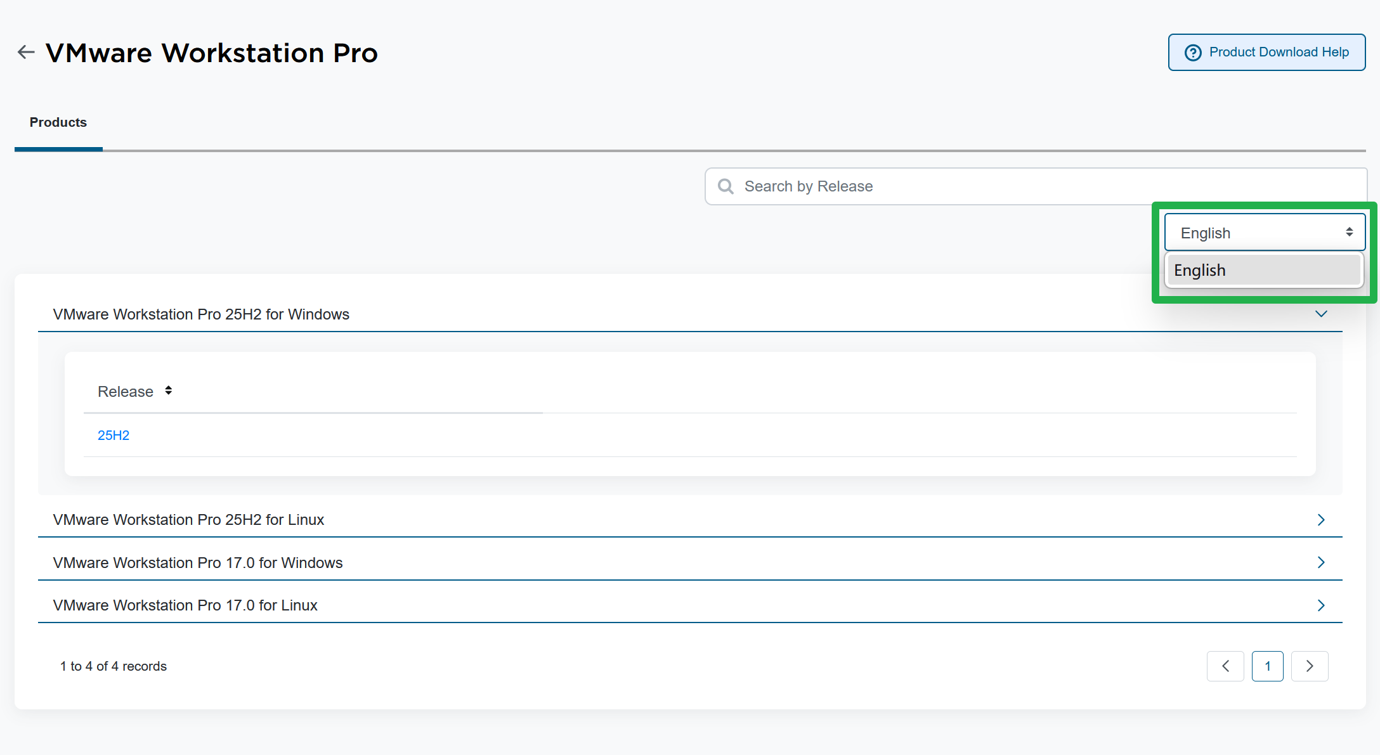The image size is (1380, 755).
Task: Click VMware Workstation Pro 17.0 for Linux row
Action: point(185,605)
